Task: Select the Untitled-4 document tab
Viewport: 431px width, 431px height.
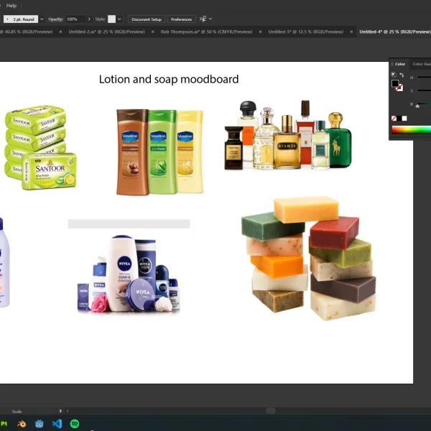Action: [x=394, y=32]
